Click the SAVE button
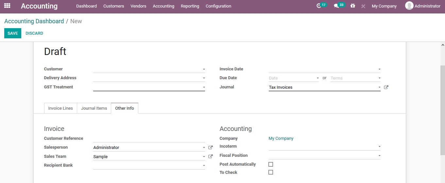Image resolution: width=445 pixels, height=183 pixels. [x=13, y=33]
